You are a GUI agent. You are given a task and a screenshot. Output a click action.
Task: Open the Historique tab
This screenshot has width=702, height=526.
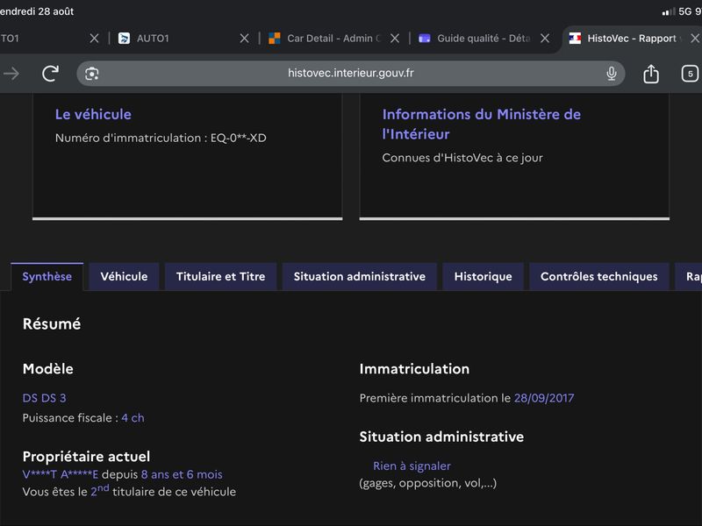[x=484, y=276]
